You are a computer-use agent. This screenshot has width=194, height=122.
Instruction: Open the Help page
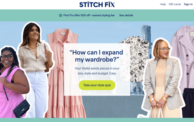[163, 4]
